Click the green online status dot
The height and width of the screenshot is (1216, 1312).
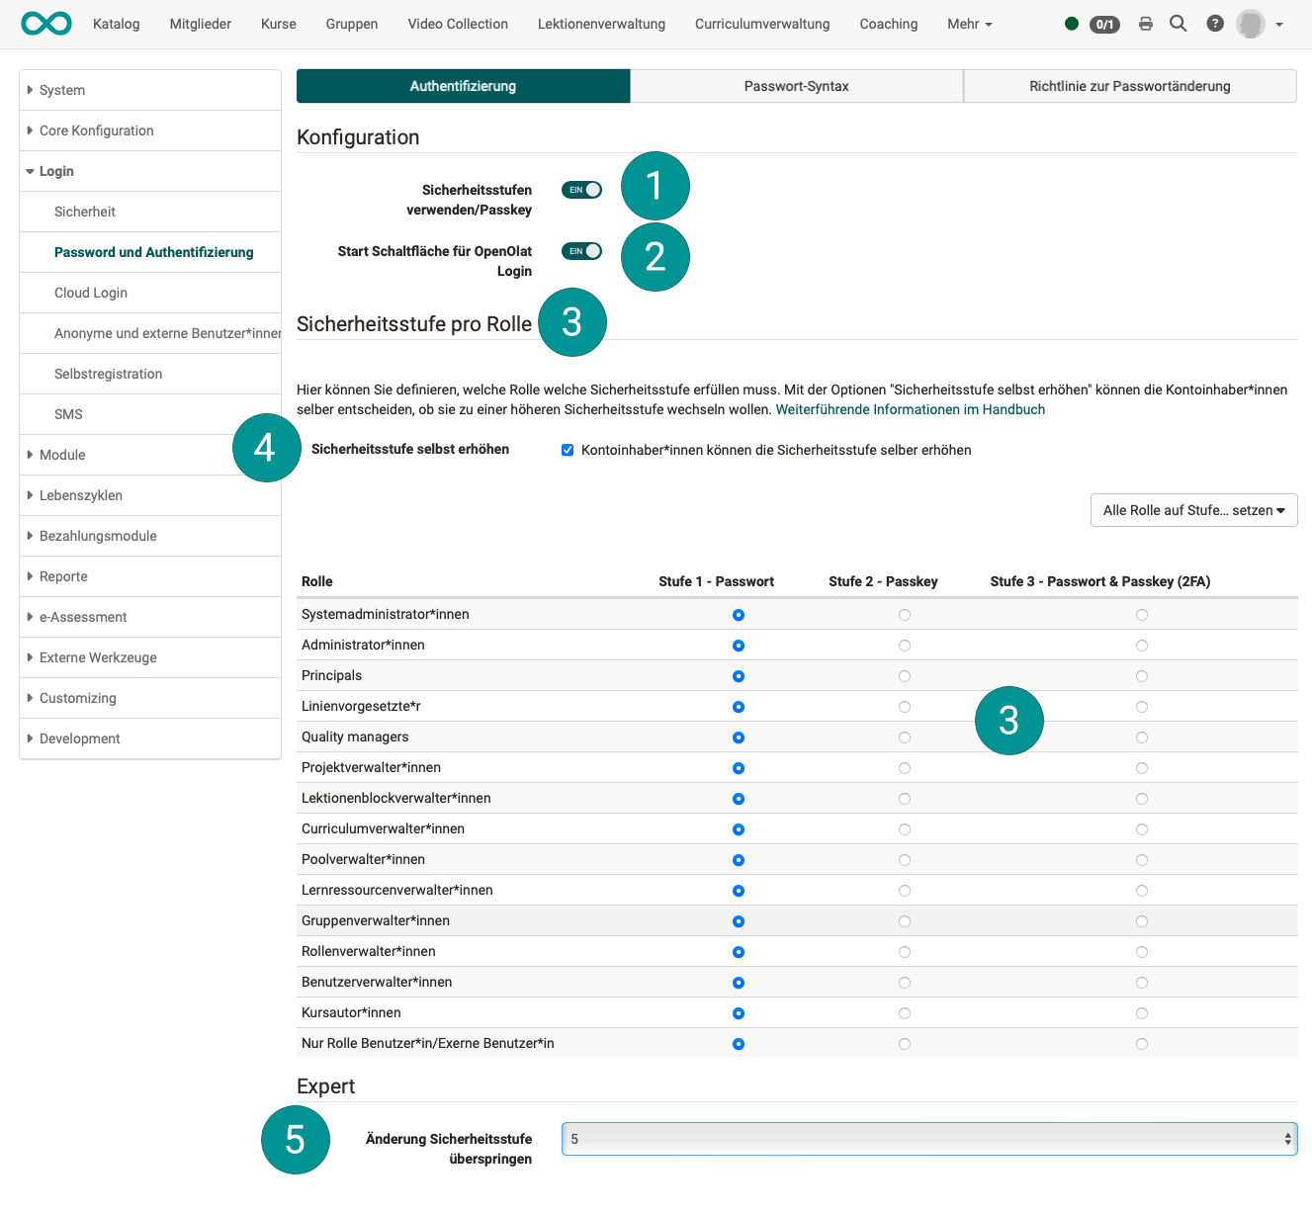pyautogui.click(x=1072, y=23)
